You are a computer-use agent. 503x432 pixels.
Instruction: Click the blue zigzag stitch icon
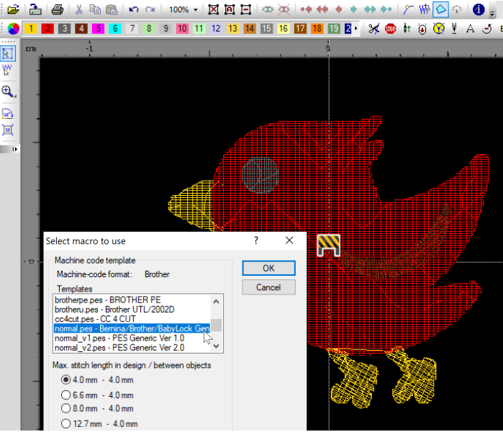pyautogui.click(x=425, y=9)
